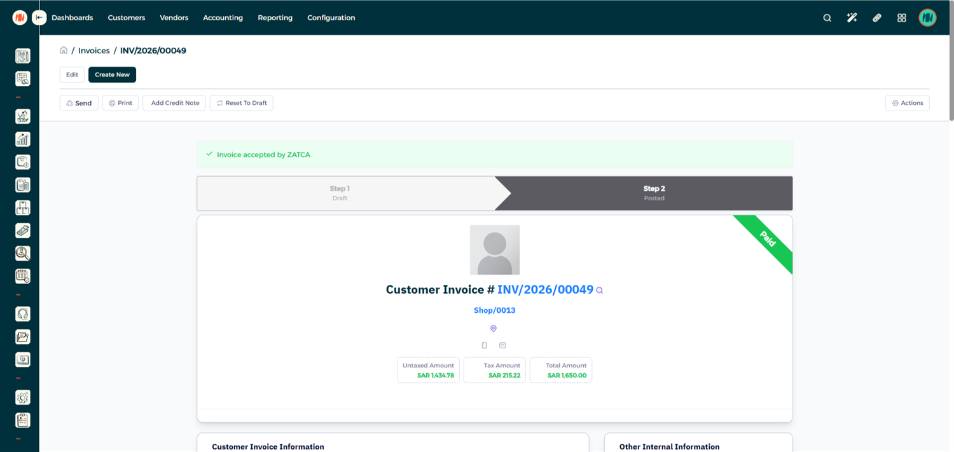
Task: Click the magnifier beside invoice number INV/2026/00049
Action: [599, 291]
